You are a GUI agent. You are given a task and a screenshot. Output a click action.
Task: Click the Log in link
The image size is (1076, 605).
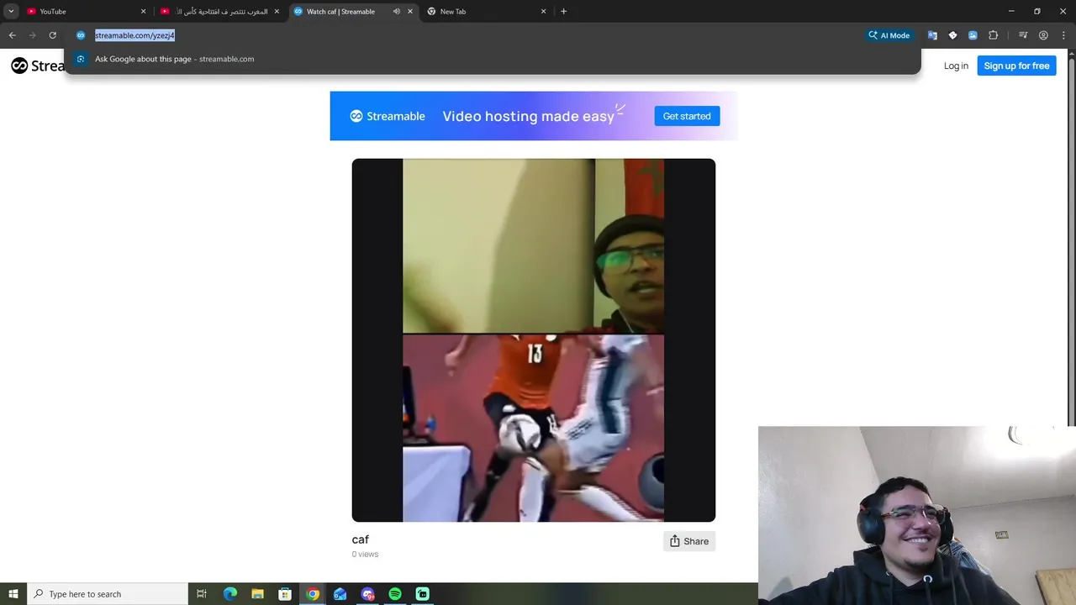click(956, 66)
